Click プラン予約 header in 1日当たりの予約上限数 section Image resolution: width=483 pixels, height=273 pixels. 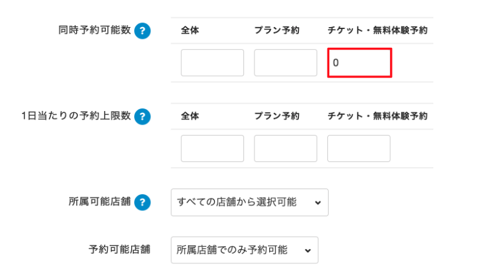point(276,116)
